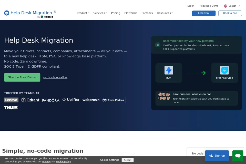Click the Freshservice platform icon
Image resolution: width=246 pixels, height=164 pixels.
(x=224, y=70)
